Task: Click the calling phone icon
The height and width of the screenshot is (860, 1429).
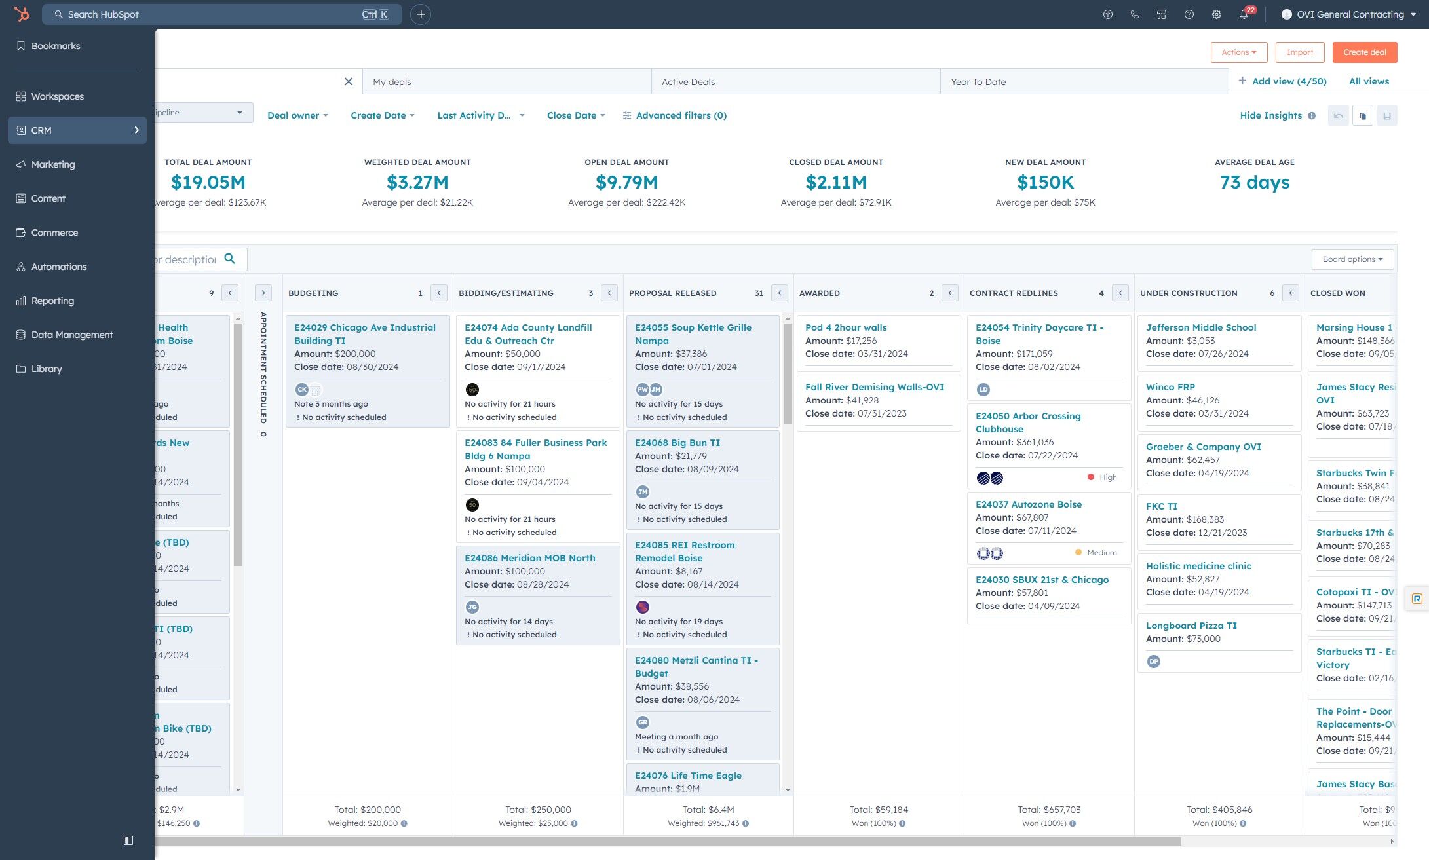Action: click(x=1135, y=14)
